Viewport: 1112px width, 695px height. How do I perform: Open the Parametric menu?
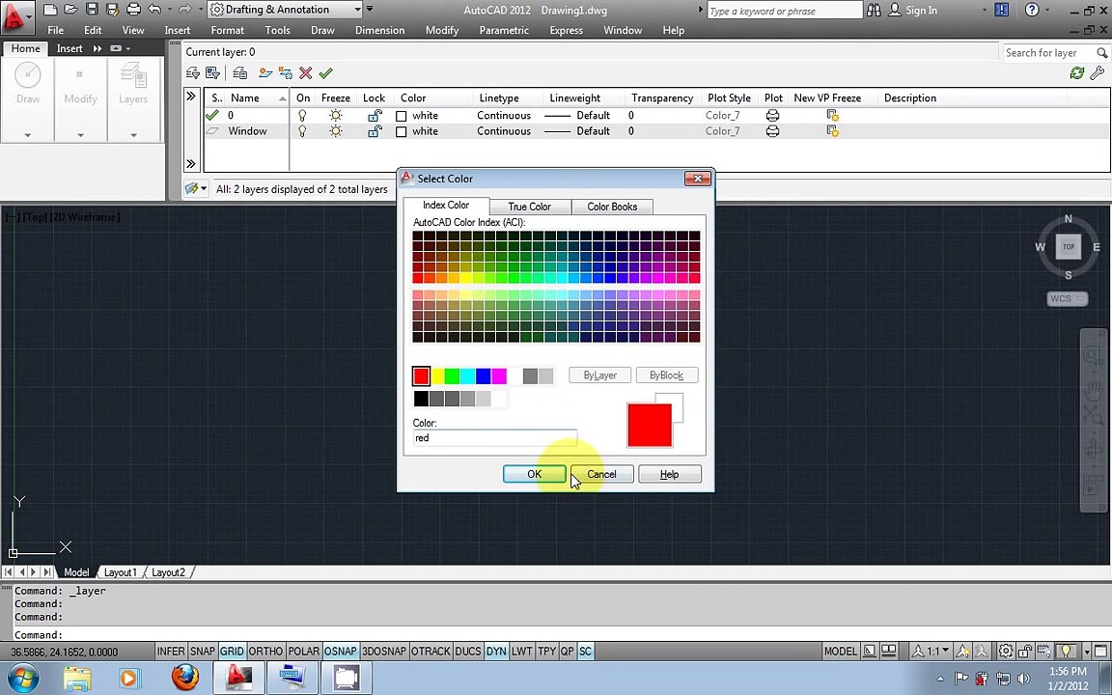pos(504,30)
